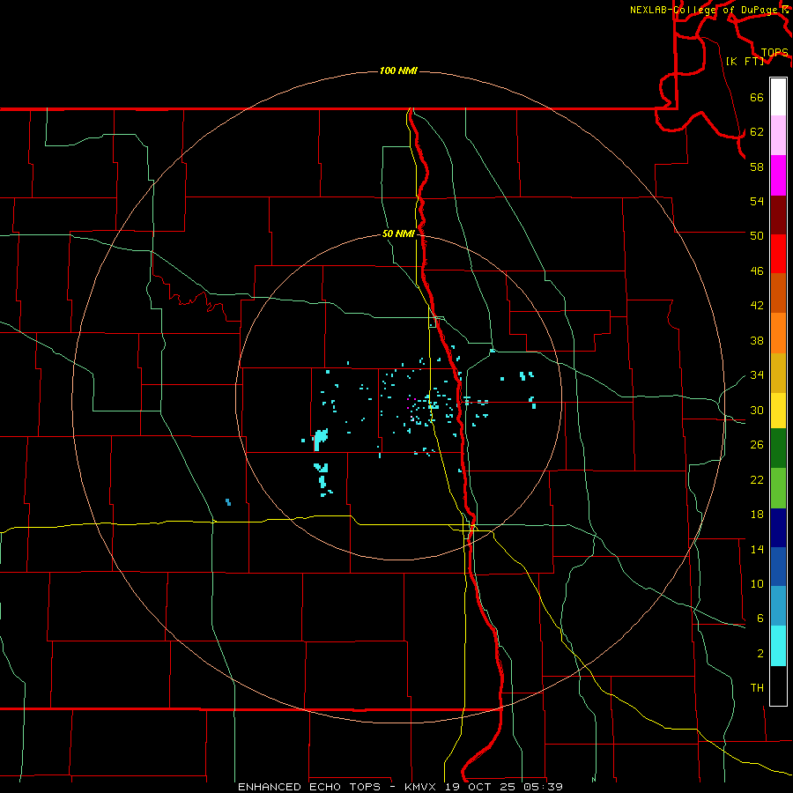Click the '42' legend value
This screenshot has height=793, width=793.
pos(757,306)
